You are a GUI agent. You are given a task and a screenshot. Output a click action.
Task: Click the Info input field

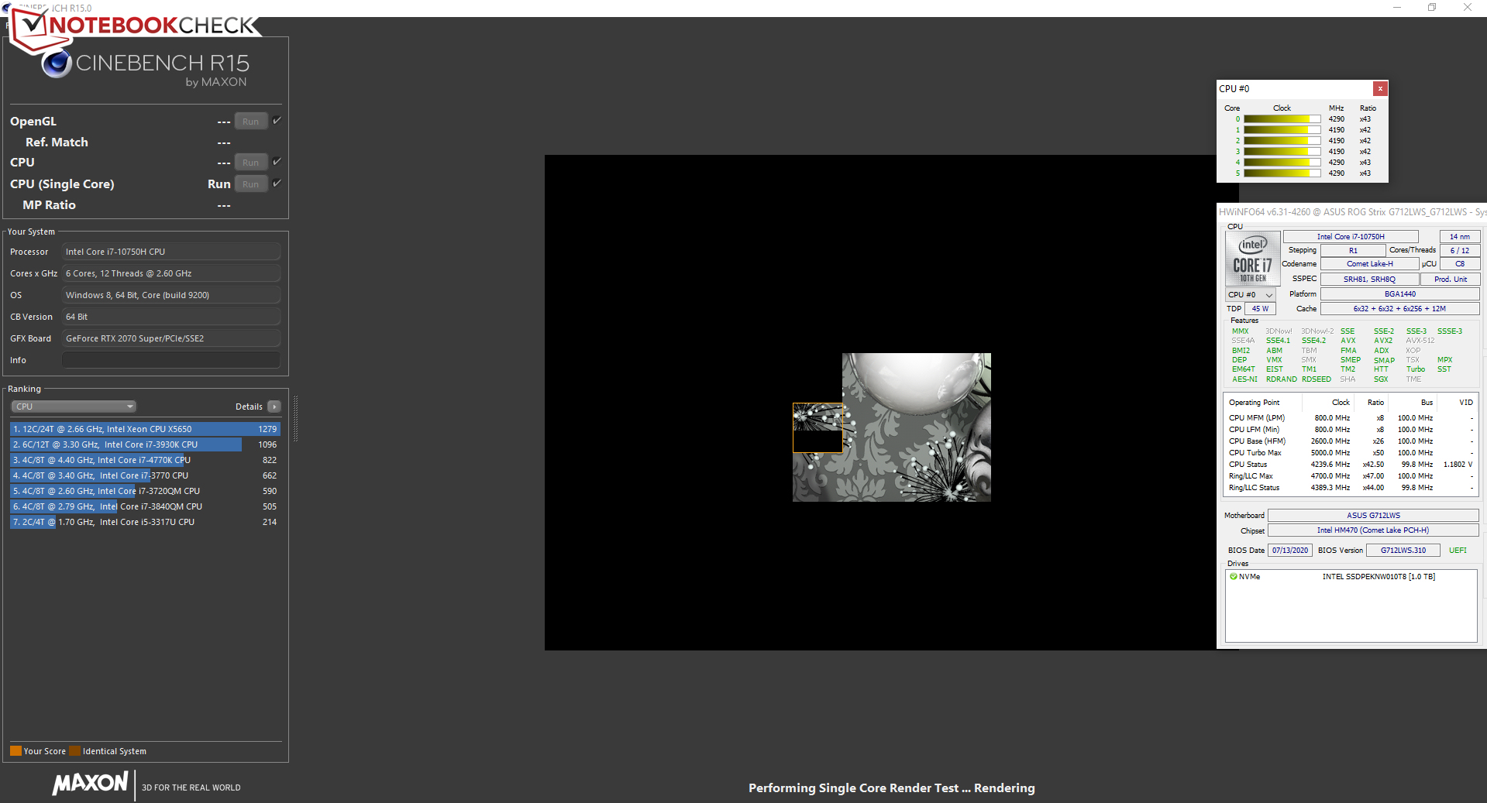click(x=171, y=360)
